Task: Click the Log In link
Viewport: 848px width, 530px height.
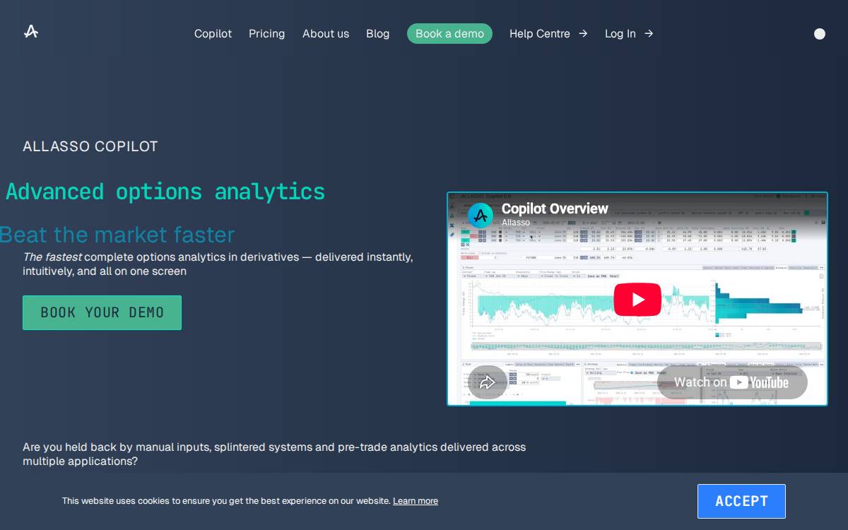Action: tap(629, 34)
